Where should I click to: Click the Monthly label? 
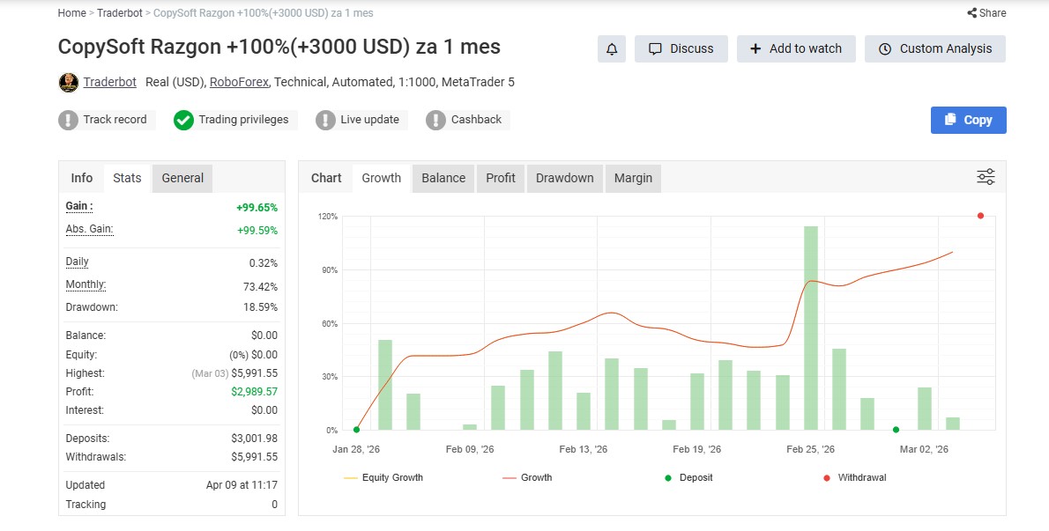coord(86,284)
